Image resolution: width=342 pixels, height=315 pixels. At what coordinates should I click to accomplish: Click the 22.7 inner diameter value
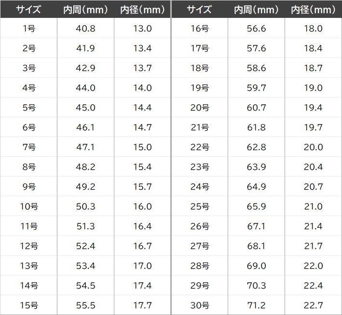point(314,305)
